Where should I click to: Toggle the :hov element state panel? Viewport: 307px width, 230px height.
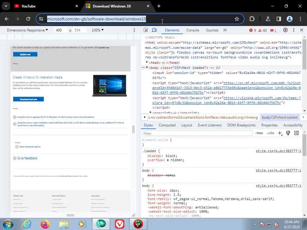(259, 133)
